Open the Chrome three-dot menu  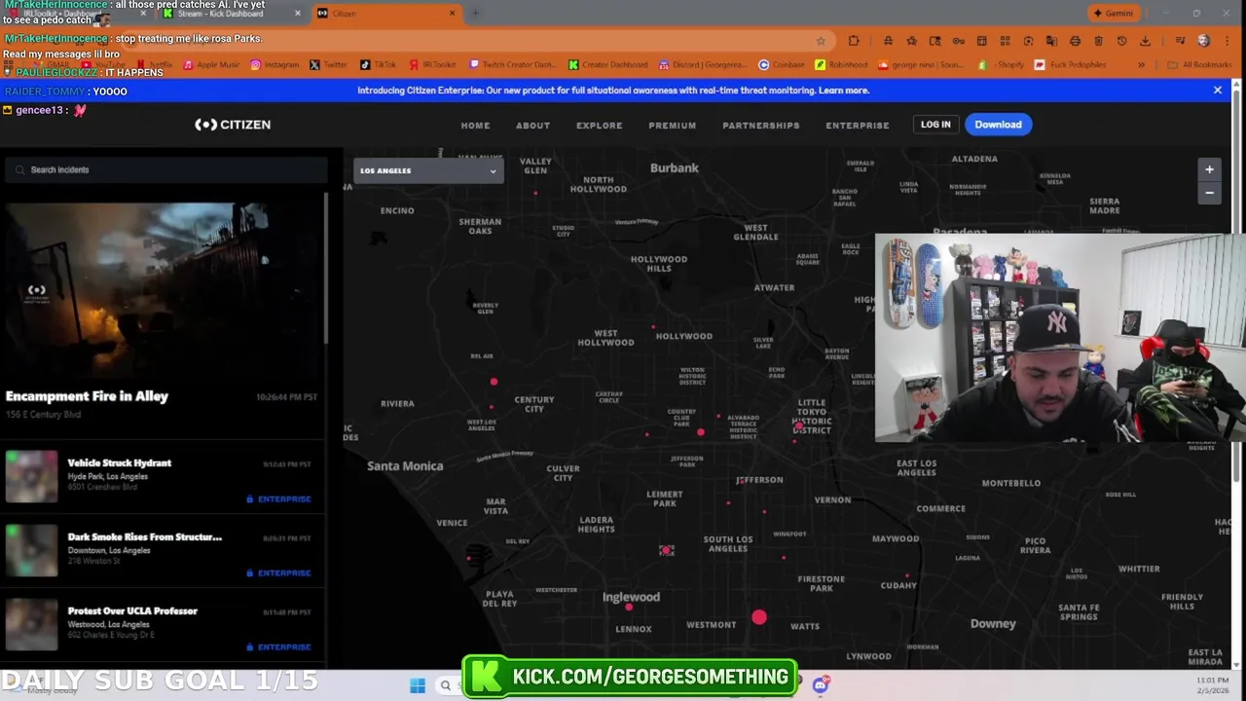pos(1228,41)
